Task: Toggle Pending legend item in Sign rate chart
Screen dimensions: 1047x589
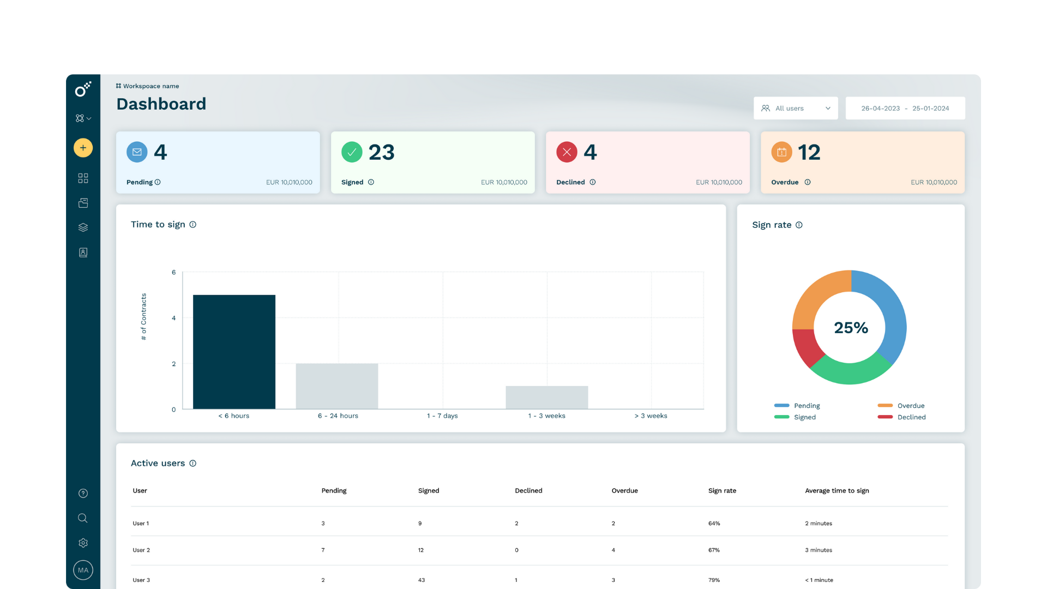Action: point(797,406)
